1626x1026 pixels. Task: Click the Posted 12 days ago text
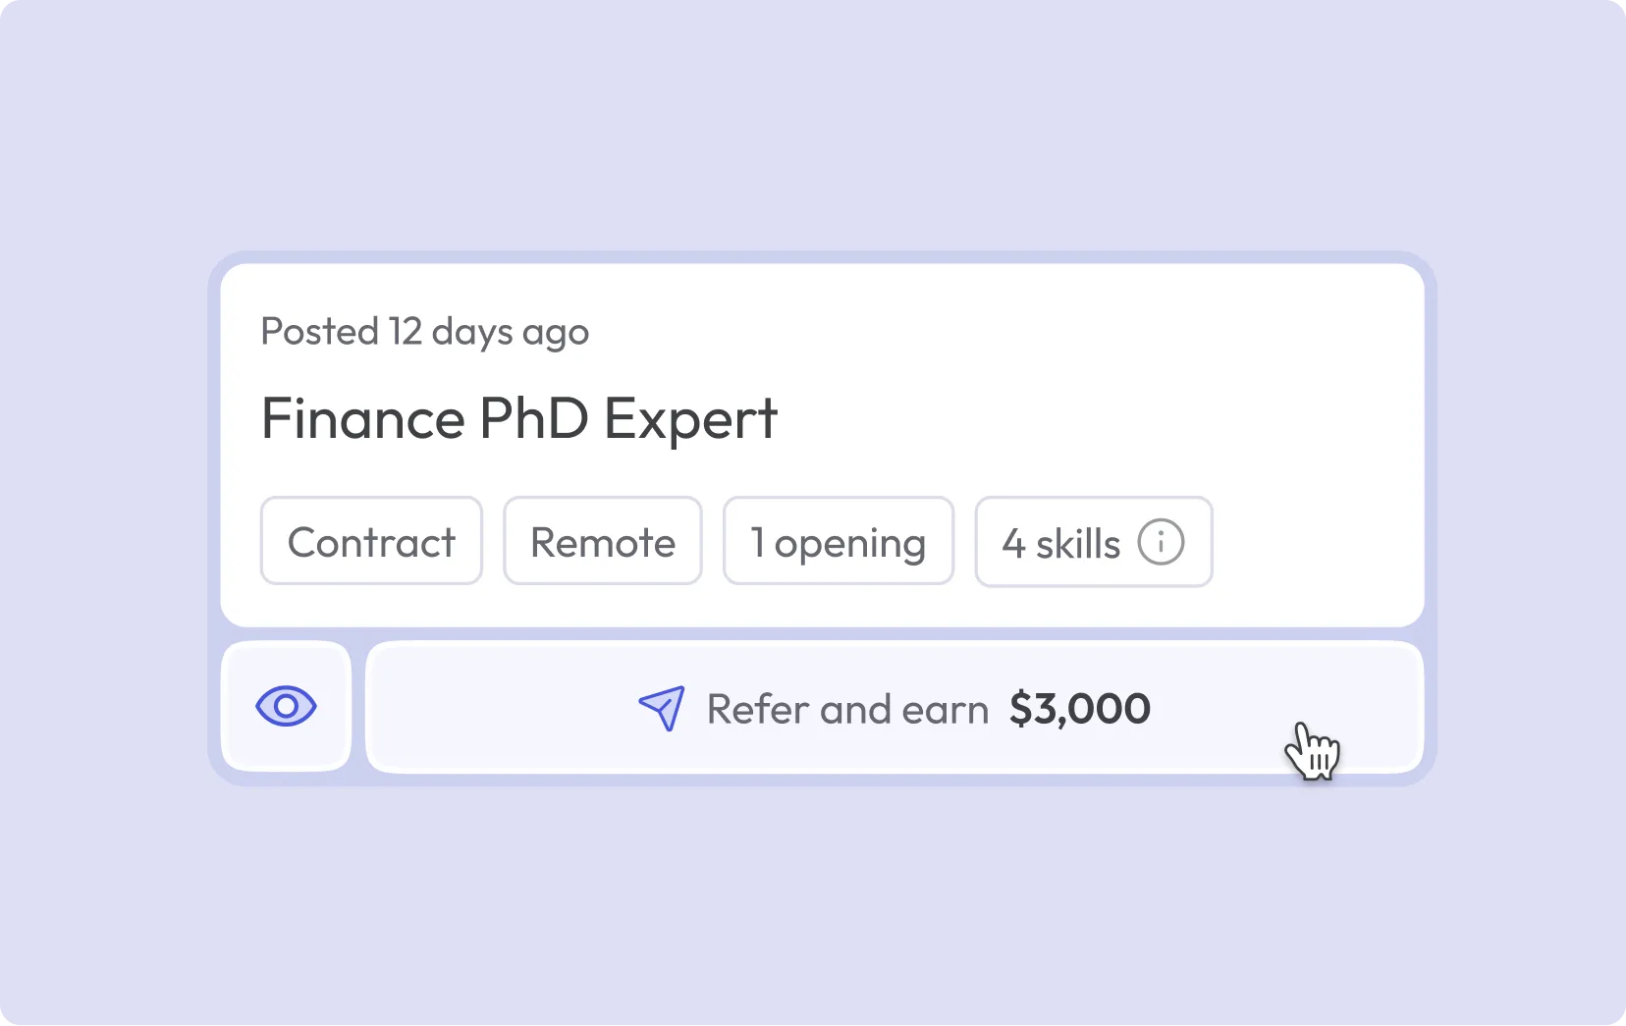[x=424, y=331]
